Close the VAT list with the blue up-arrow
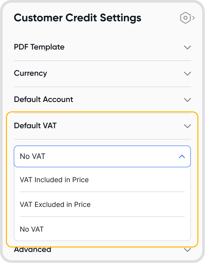The width and height of the screenshot is (205, 263). click(182, 156)
